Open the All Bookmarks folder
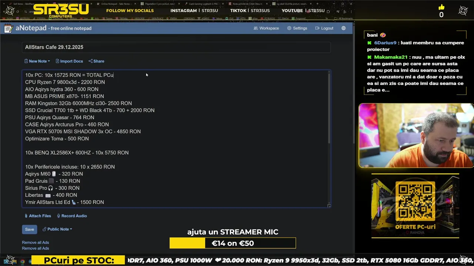 343,18
